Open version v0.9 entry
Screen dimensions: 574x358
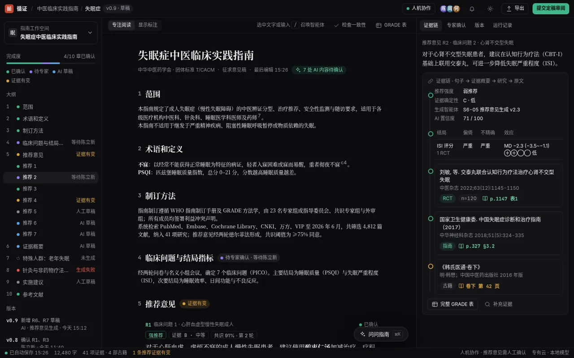click(x=51, y=324)
